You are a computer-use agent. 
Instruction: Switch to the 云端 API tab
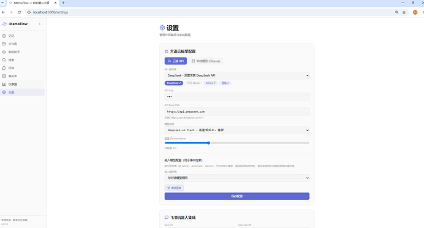[176, 61]
